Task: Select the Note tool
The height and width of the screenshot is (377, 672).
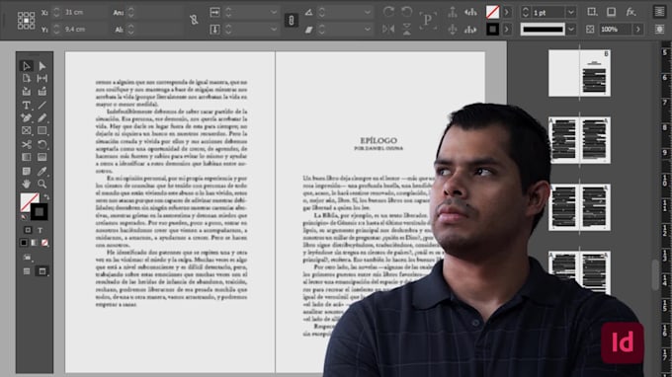Action: click(x=26, y=171)
